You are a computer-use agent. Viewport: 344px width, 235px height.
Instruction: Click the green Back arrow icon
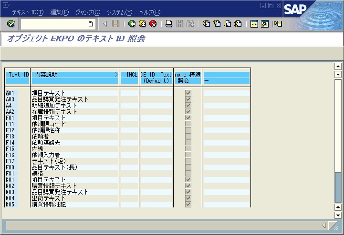click(x=132, y=23)
